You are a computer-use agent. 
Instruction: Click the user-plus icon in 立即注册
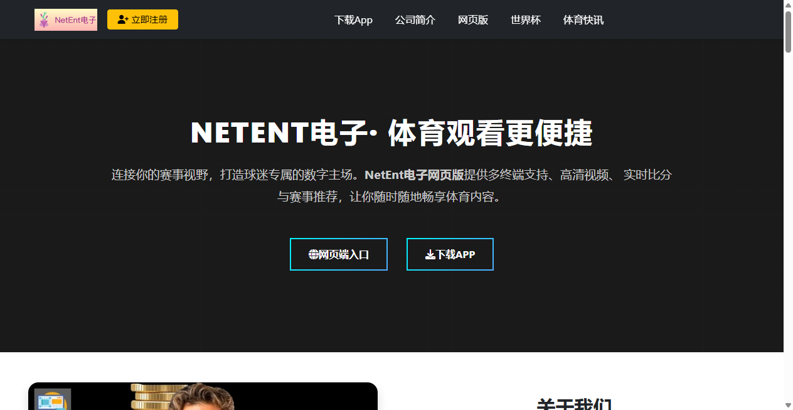point(123,19)
